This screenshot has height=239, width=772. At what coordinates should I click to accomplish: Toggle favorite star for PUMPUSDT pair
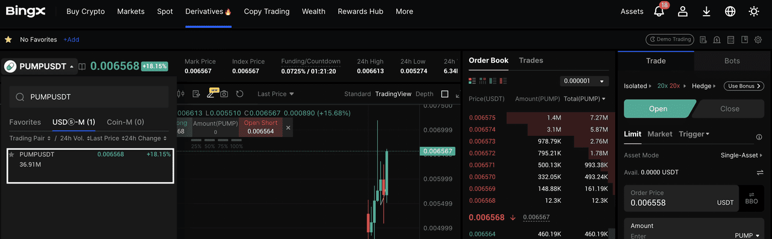pyautogui.click(x=11, y=155)
